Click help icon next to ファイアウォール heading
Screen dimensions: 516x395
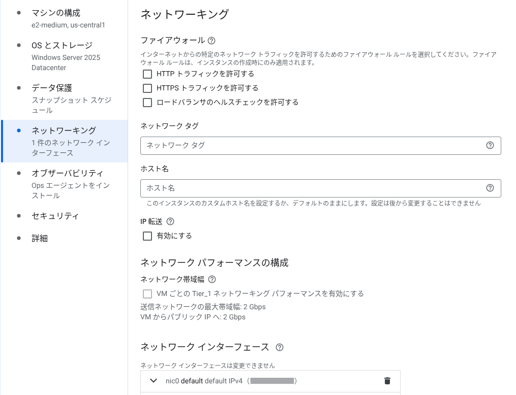[211, 41]
